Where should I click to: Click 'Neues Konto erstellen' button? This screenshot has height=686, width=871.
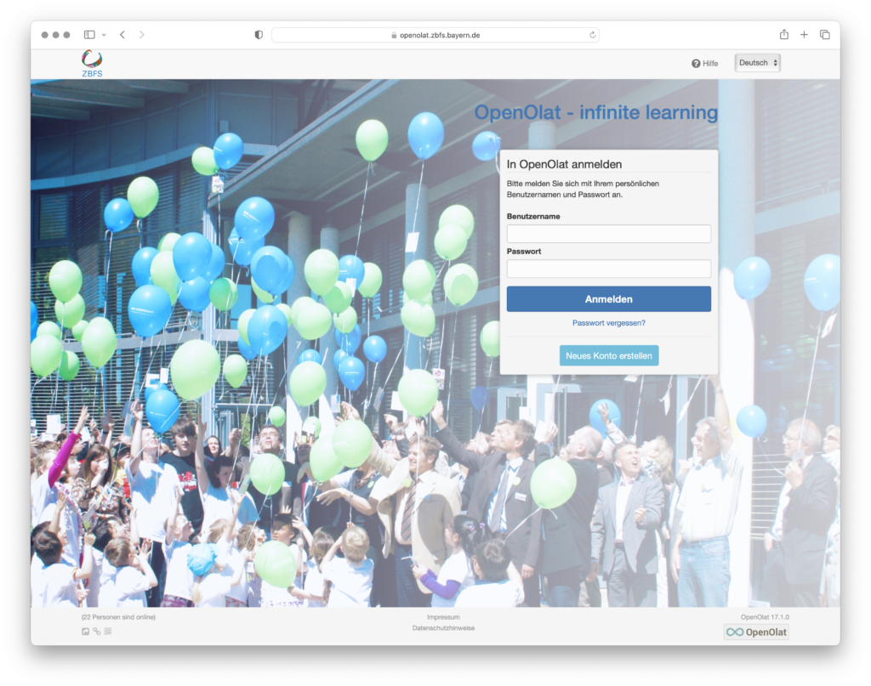click(608, 355)
